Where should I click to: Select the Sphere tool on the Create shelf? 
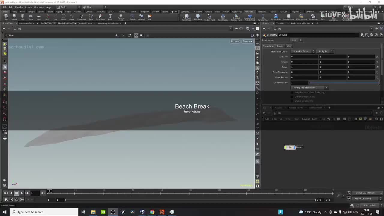pos(14,17)
